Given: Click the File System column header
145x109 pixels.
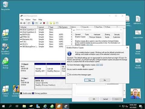Looking at the screenshot, I should click(x=64, y=27).
